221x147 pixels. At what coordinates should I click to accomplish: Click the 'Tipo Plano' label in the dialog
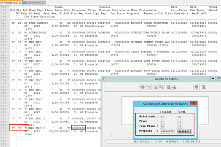(x=147, y=126)
